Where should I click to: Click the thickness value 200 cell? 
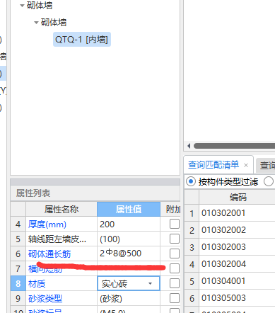pyautogui.click(x=129, y=224)
